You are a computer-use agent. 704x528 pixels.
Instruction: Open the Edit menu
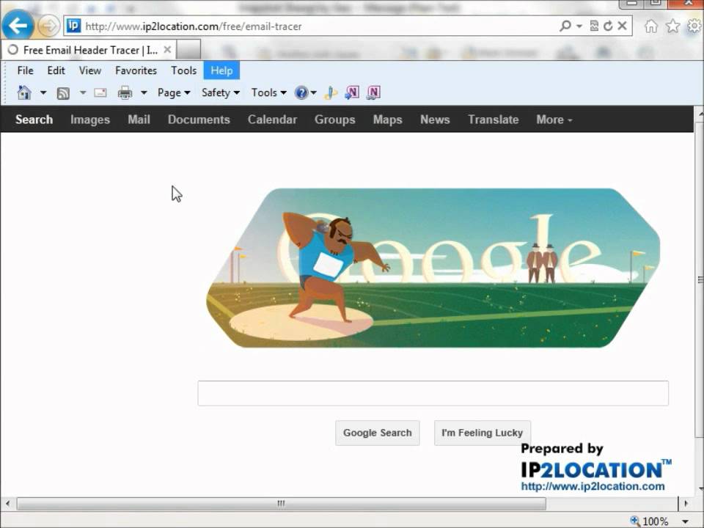coord(56,70)
